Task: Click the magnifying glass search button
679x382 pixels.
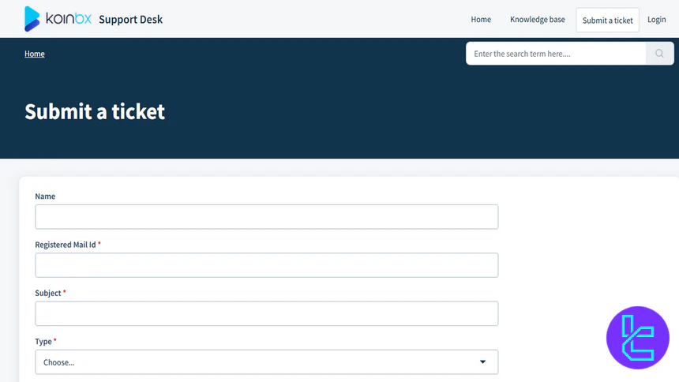Action: pos(659,54)
